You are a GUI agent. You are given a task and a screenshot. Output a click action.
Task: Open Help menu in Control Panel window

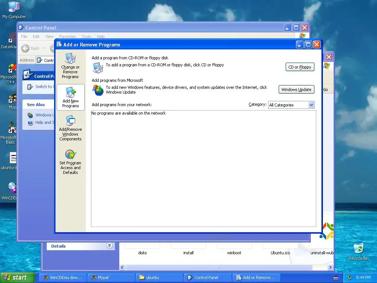(x=101, y=36)
